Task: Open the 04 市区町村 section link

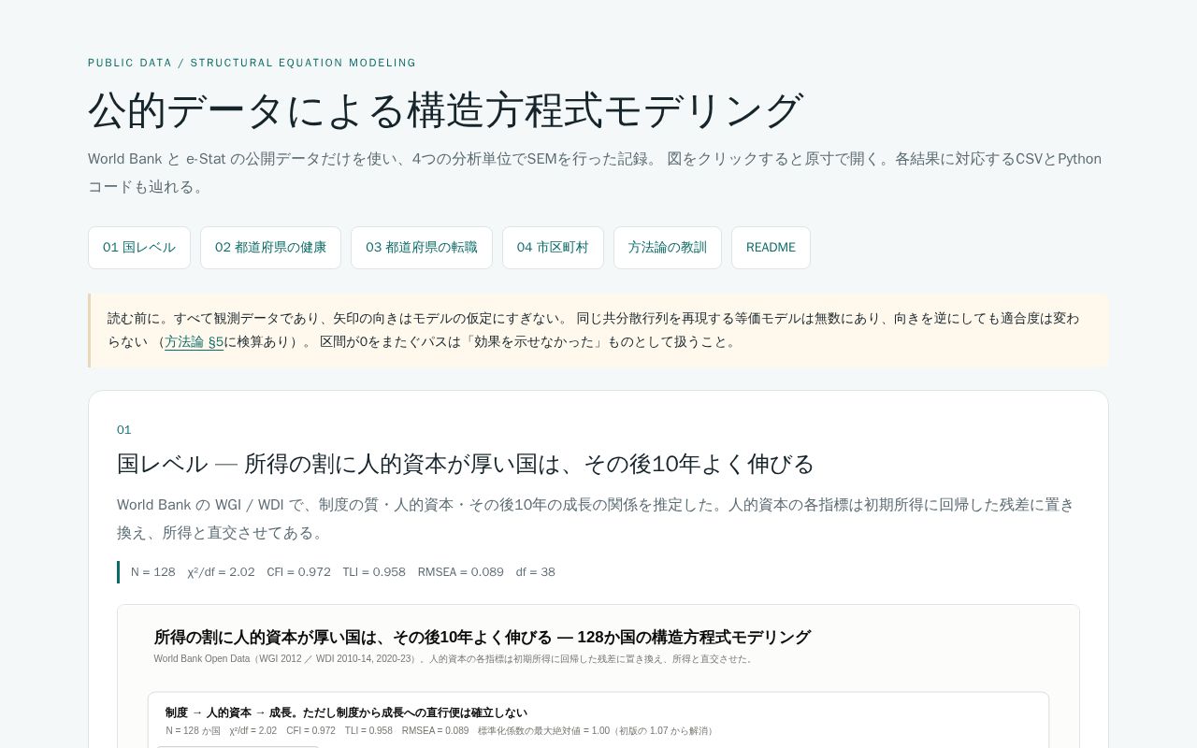Action: click(x=553, y=248)
